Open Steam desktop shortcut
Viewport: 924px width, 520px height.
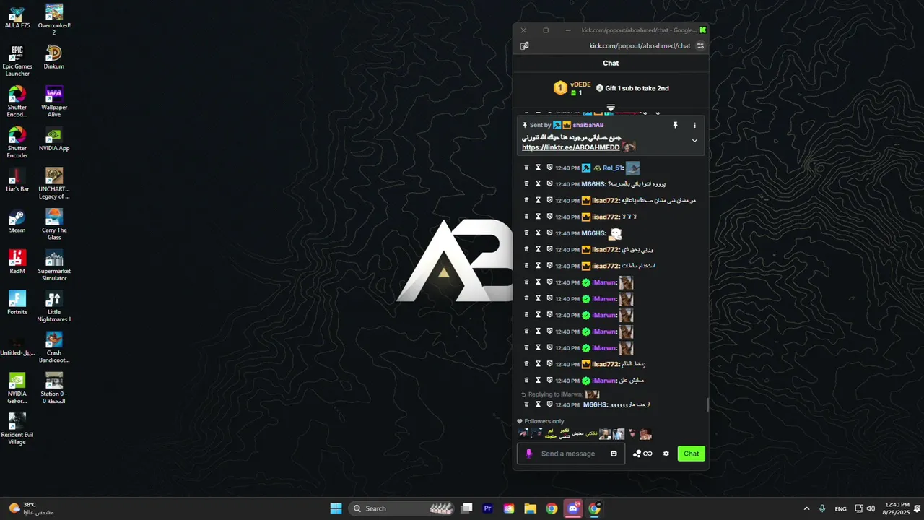coord(17,222)
